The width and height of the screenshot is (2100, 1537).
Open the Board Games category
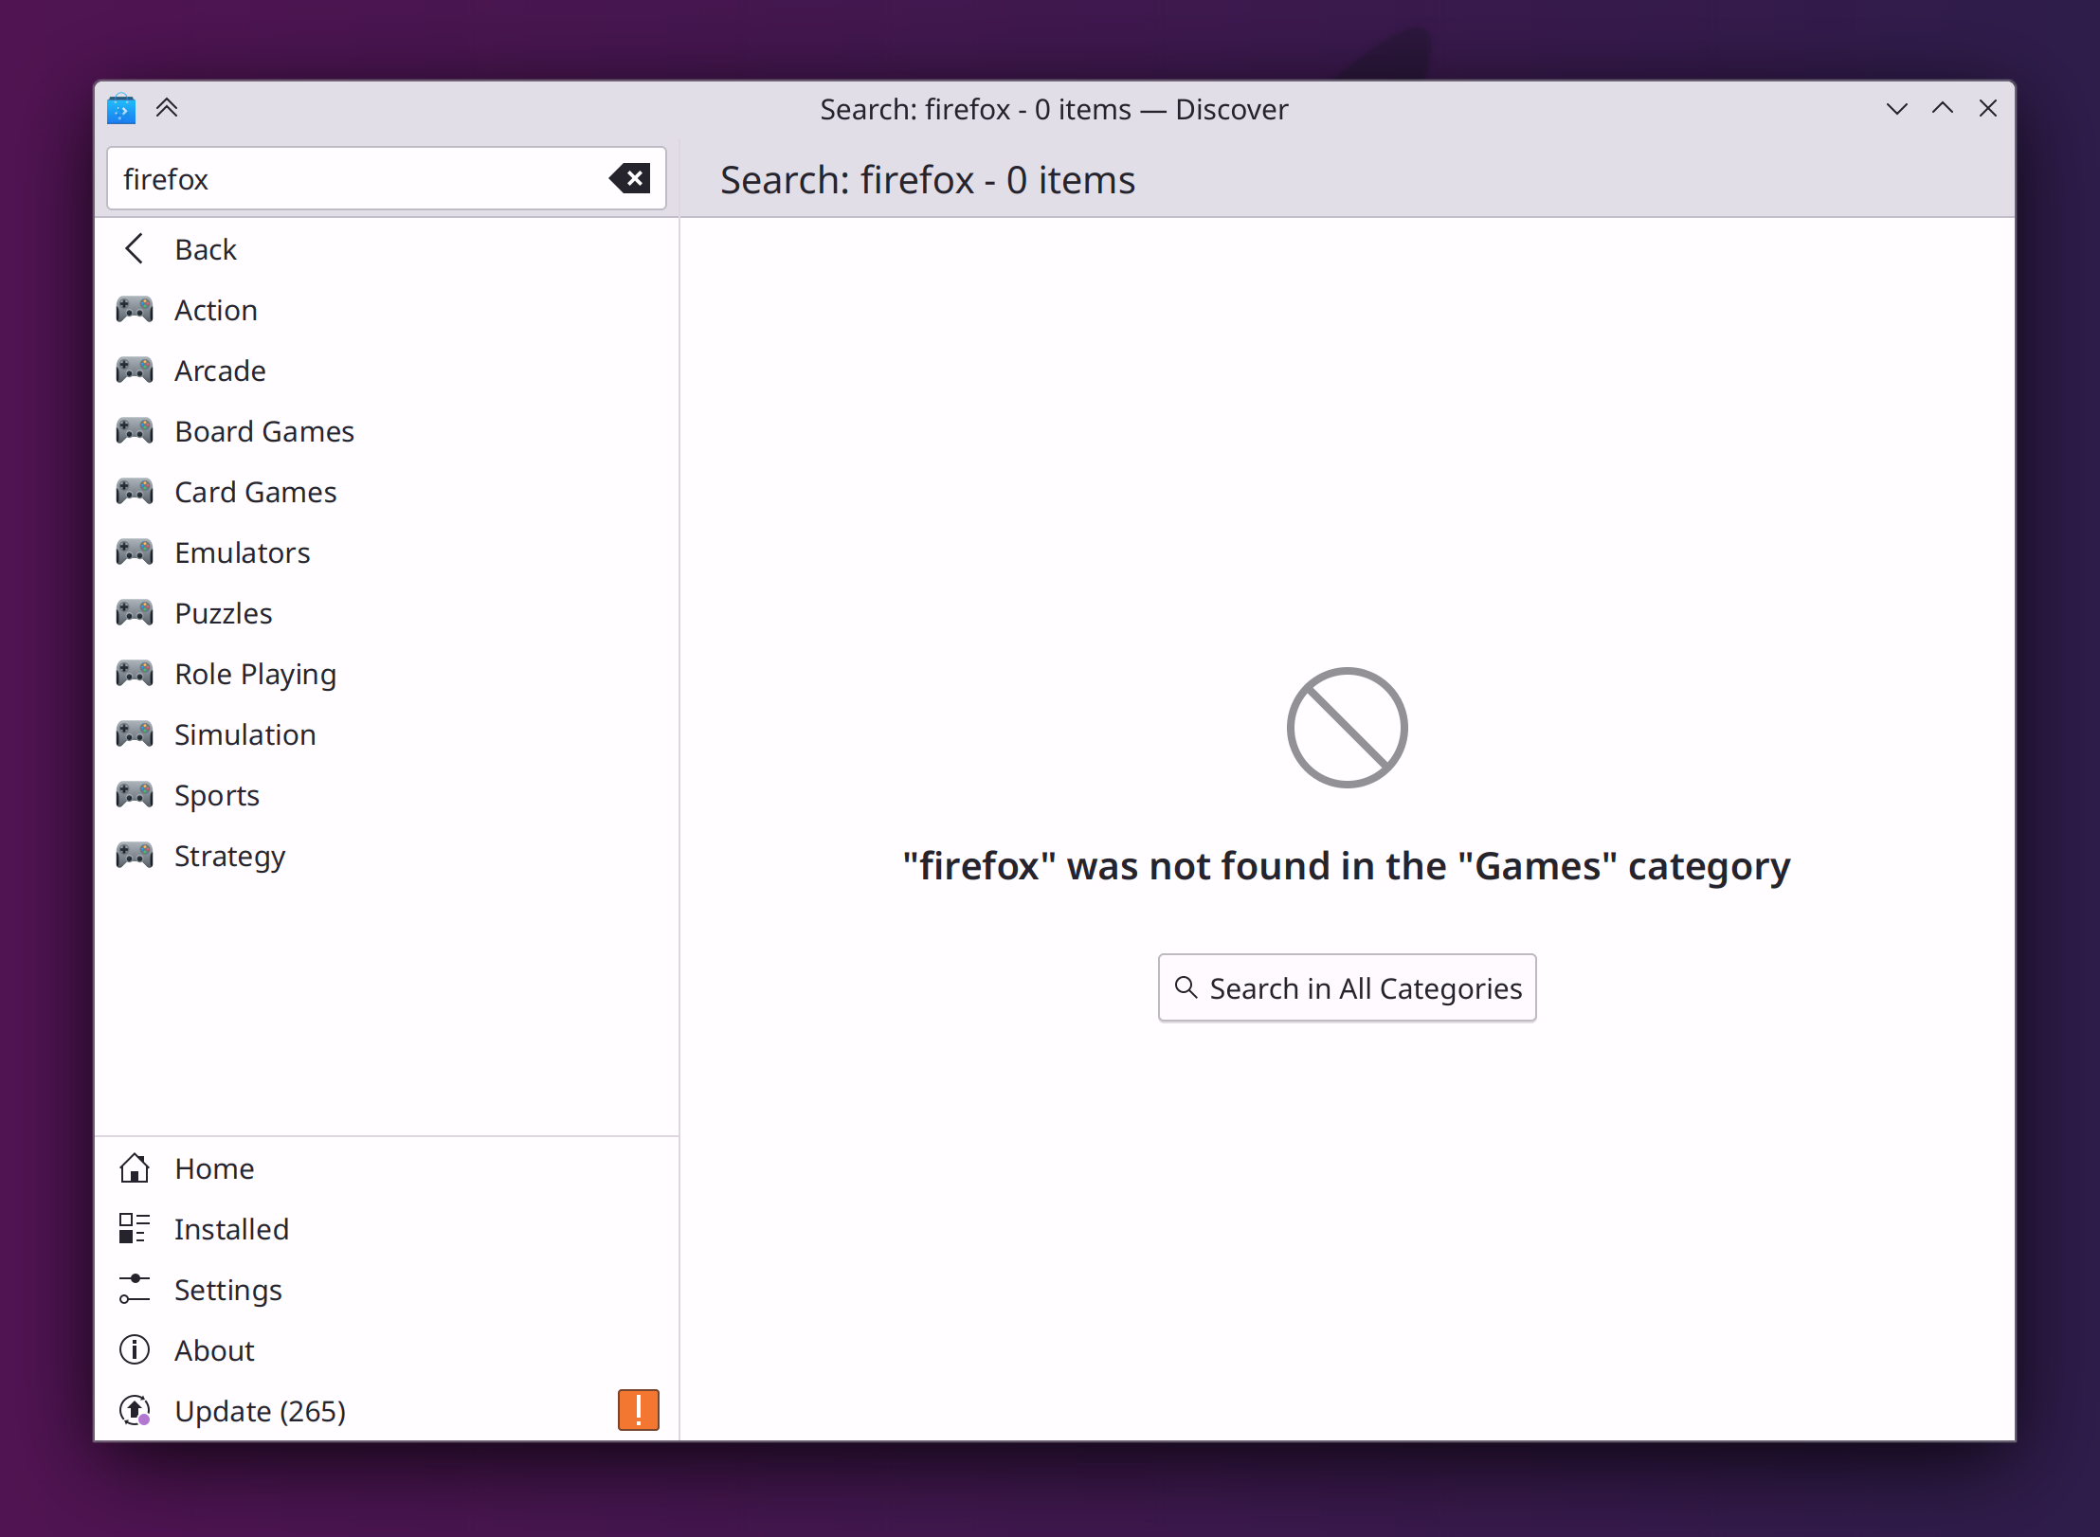[x=262, y=431]
